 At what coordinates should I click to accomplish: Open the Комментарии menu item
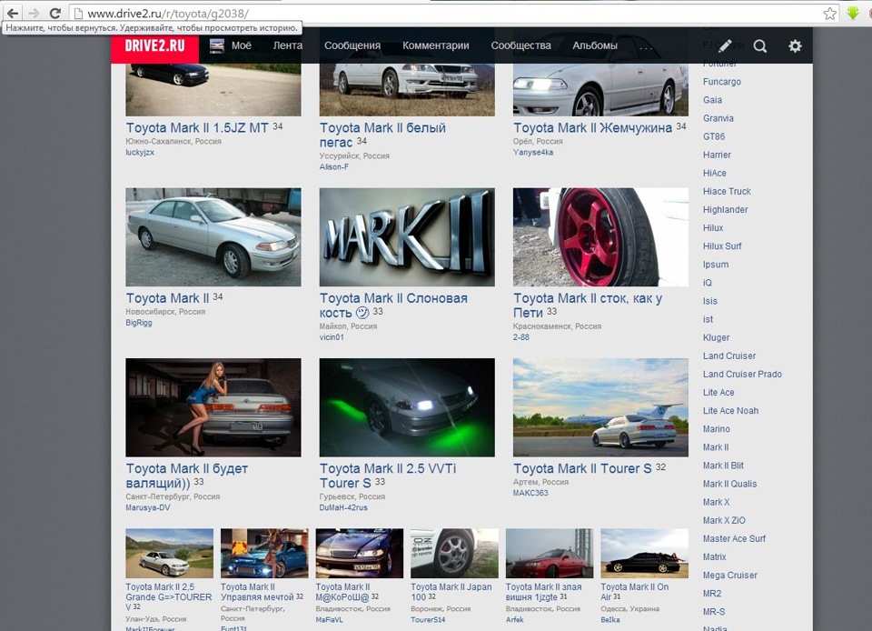click(x=436, y=45)
